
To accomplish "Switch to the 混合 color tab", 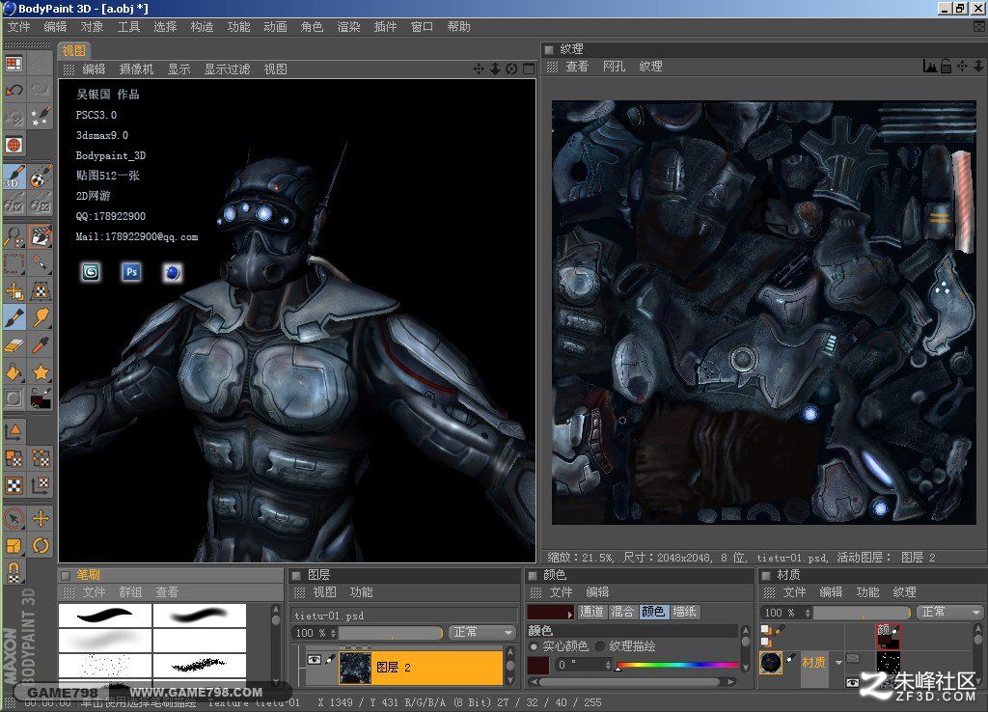I will (x=622, y=612).
